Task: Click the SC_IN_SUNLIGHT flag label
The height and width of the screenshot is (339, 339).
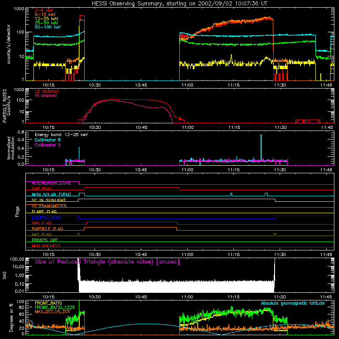Action: [49, 200]
